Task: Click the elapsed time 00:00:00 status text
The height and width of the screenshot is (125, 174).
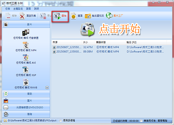Action: [126, 121]
